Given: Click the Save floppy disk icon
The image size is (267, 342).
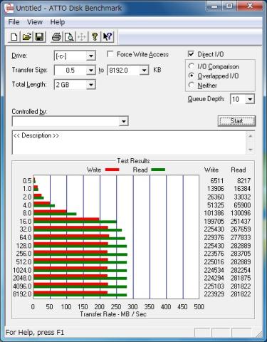Looking at the screenshot, I should coord(39,37).
